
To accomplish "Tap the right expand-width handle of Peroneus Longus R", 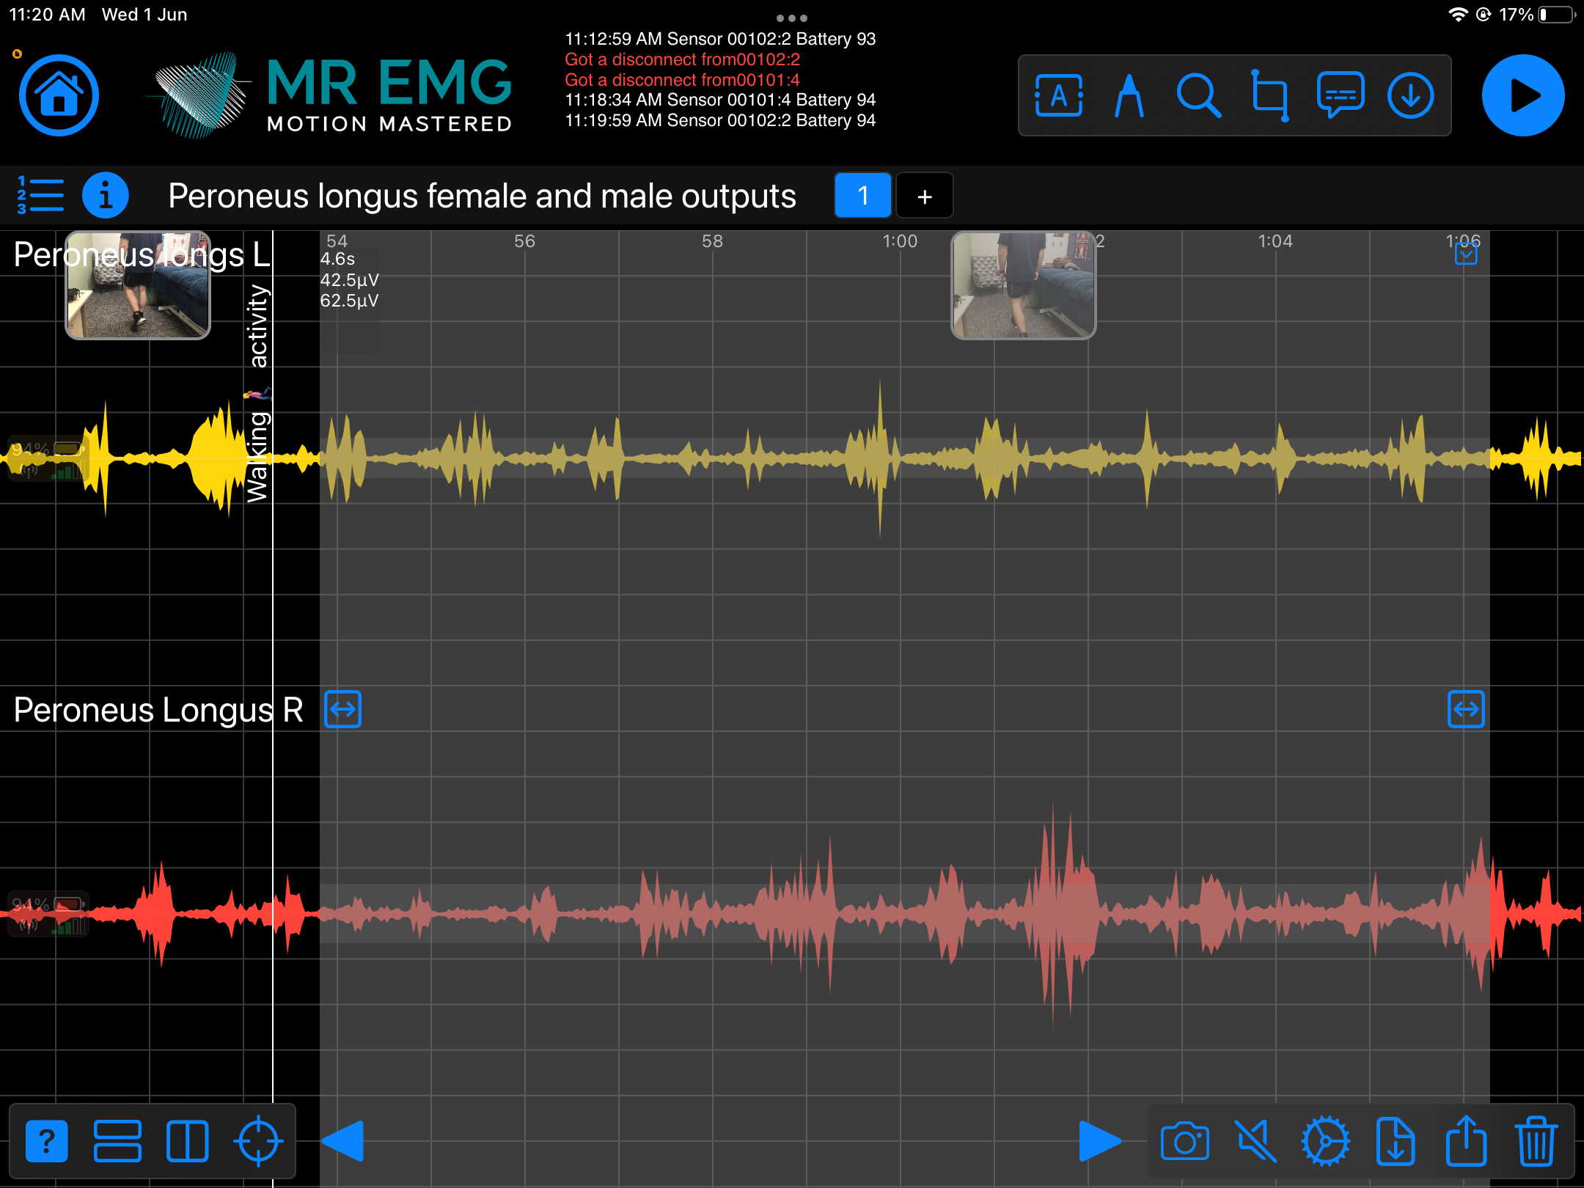I will [1466, 709].
